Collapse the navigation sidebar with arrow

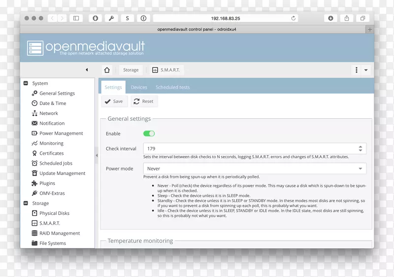[87, 70]
